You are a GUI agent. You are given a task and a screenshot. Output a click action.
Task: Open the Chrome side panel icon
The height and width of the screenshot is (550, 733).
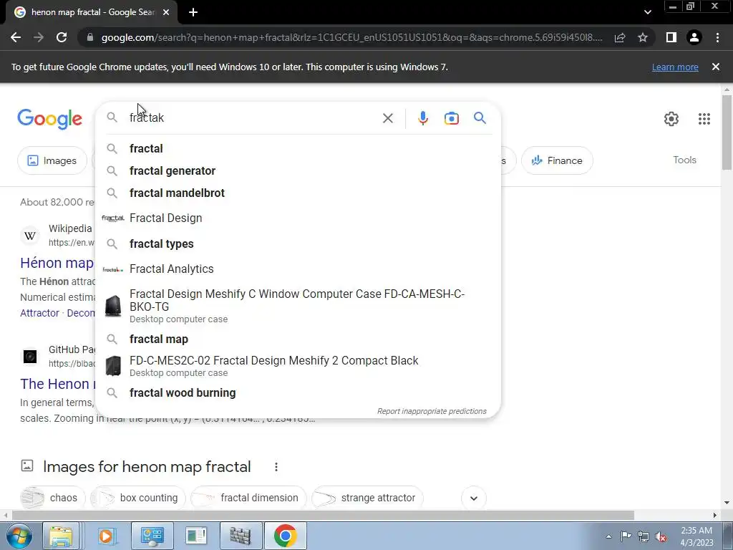pos(671,37)
